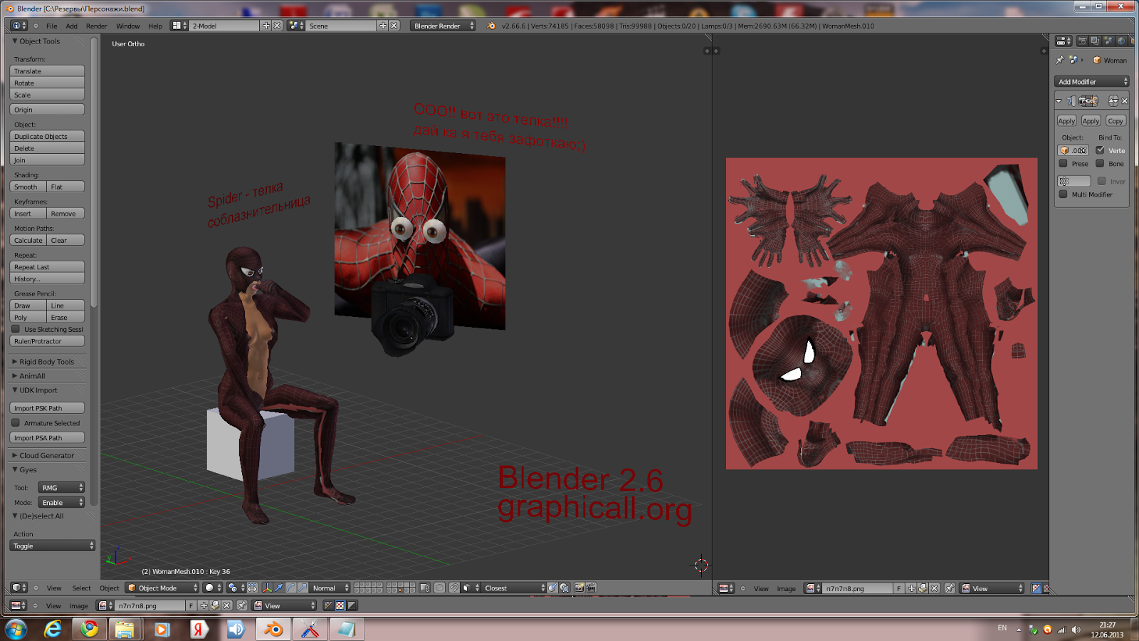The width and height of the screenshot is (1139, 641).
Task: Pin the properties context
Action: pyautogui.click(x=1060, y=61)
